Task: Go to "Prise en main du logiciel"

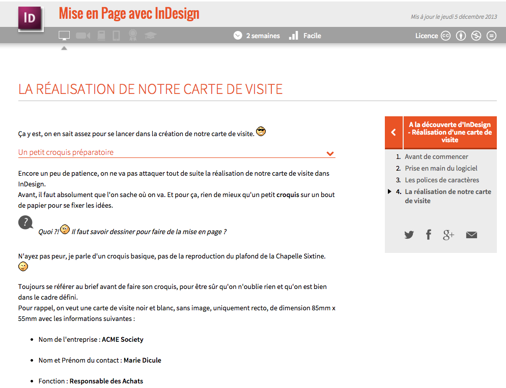Action: pyautogui.click(x=441, y=168)
